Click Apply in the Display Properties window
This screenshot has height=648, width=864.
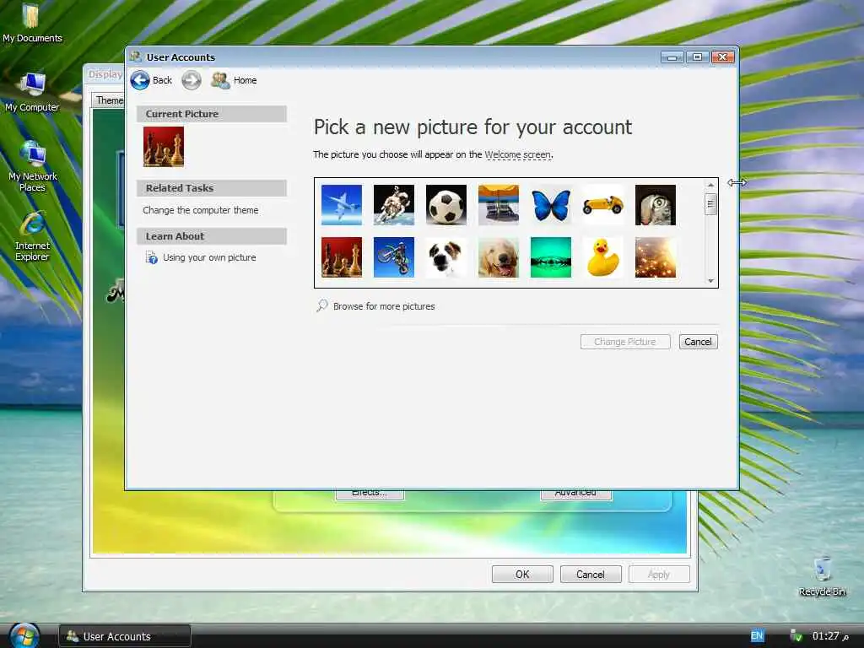tap(659, 574)
